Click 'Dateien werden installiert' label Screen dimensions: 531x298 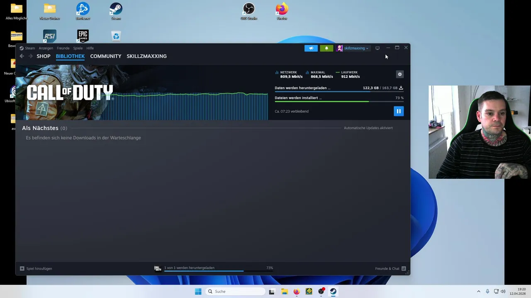pyautogui.click(x=298, y=98)
